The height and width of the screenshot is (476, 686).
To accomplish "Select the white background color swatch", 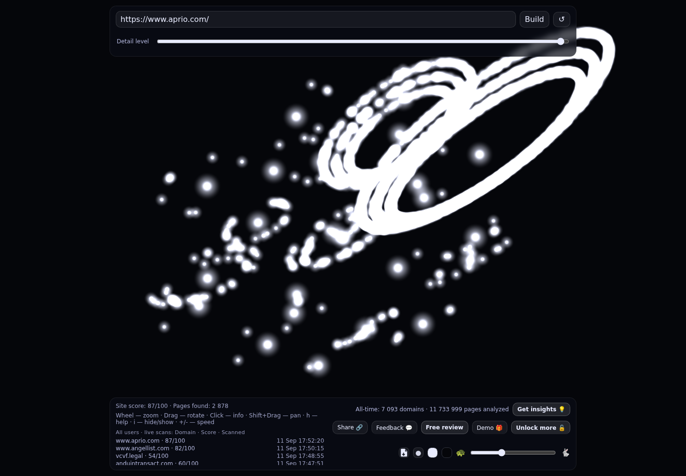I will (433, 453).
